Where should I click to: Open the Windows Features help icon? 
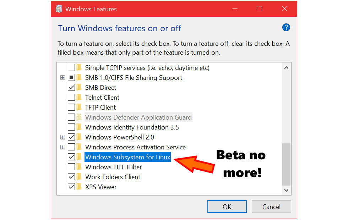point(286,28)
